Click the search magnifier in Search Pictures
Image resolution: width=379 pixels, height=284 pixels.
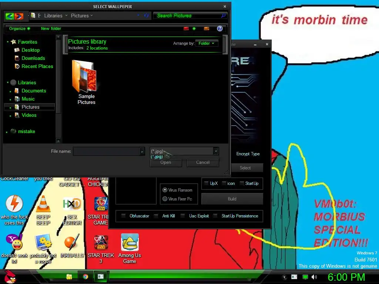pos(223,16)
